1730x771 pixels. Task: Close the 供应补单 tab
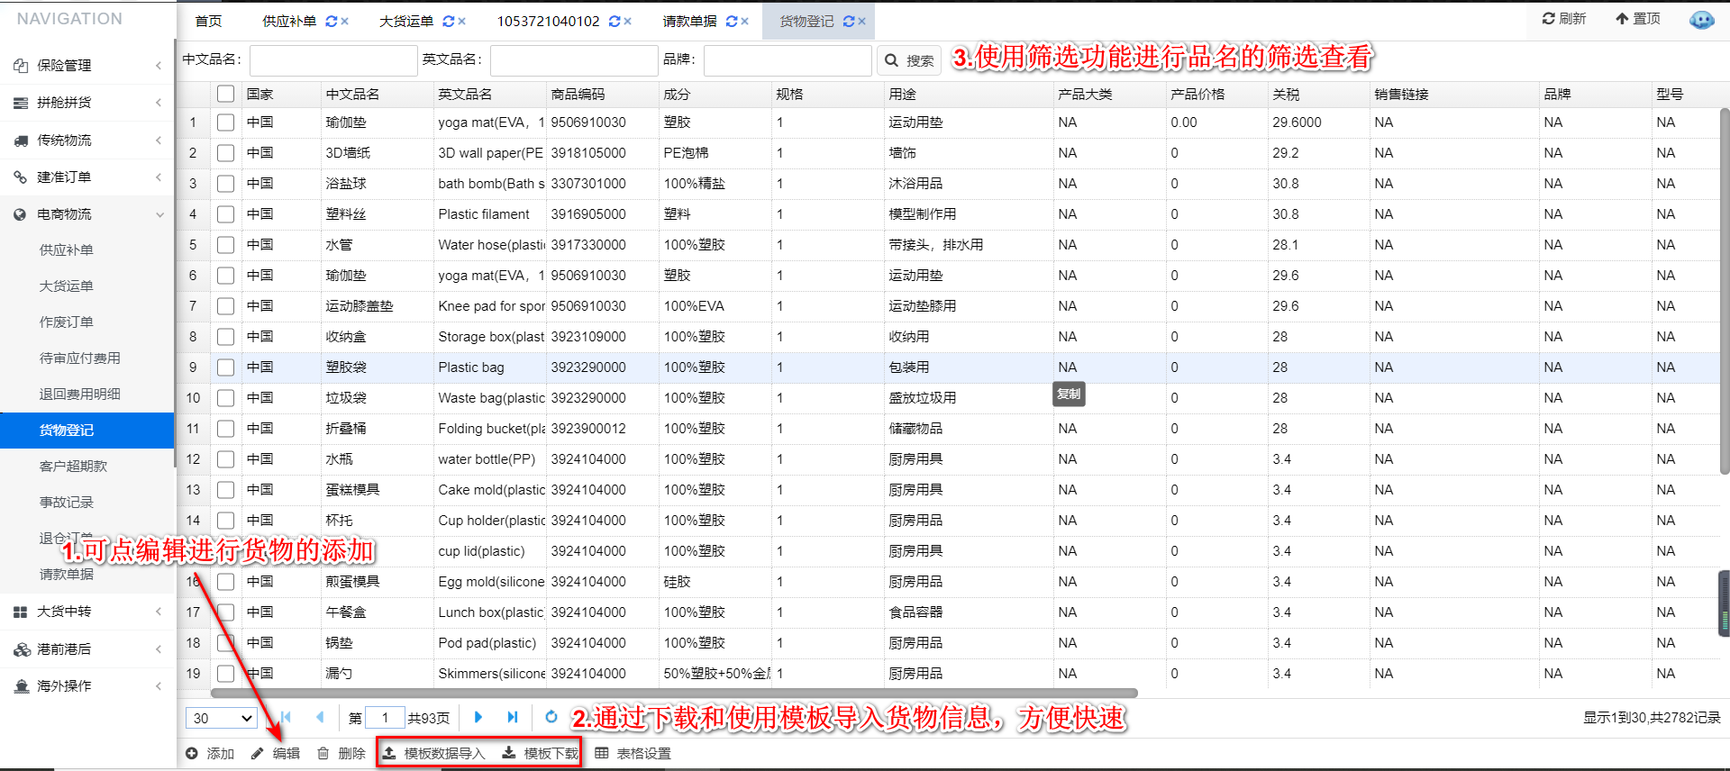tap(345, 21)
